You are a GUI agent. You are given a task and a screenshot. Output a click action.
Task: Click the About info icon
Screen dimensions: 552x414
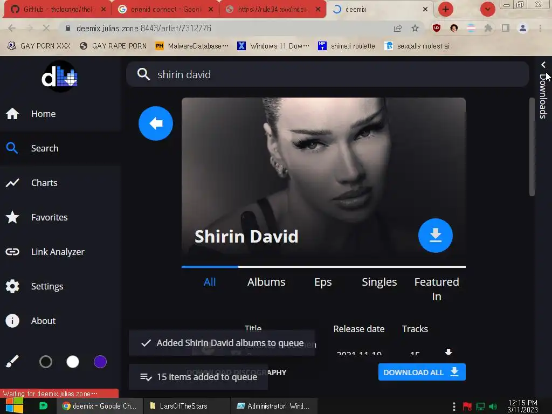[x=12, y=321]
